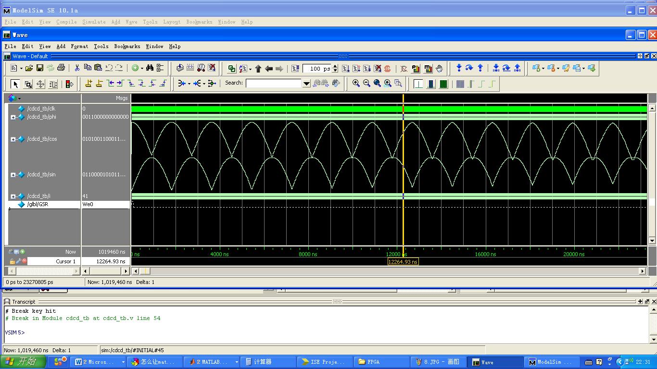
Task: Break the simulation with the red X icon
Action: [x=378, y=69]
